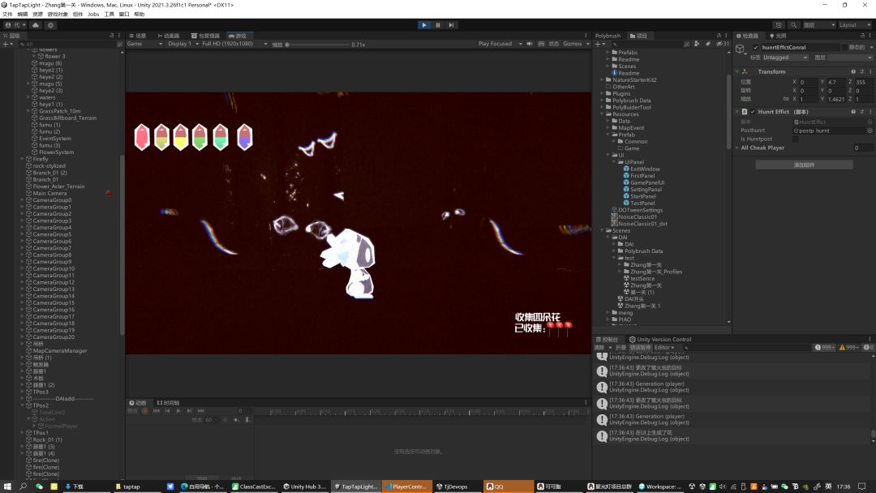
Task: Click the create plus icon in Project panel
Action: tap(597, 44)
